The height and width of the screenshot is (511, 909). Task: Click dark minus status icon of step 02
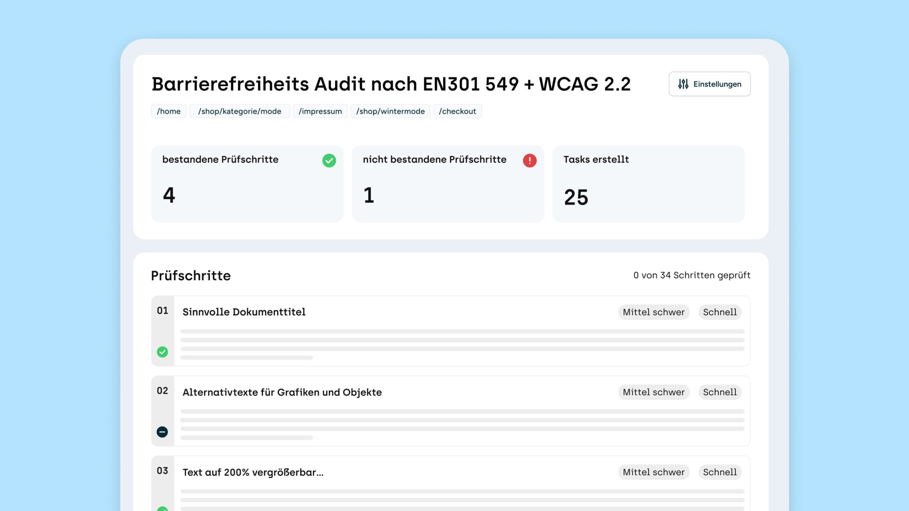point(162,432)
